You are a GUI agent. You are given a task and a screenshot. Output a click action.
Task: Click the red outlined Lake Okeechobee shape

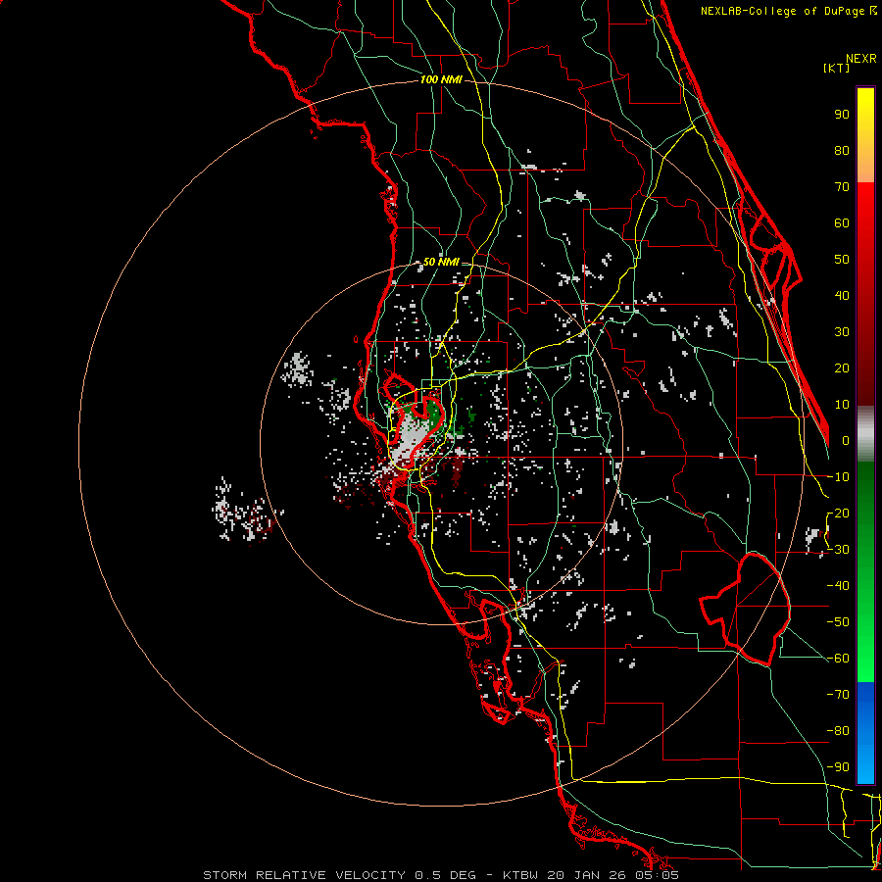[x=748, y=608]
